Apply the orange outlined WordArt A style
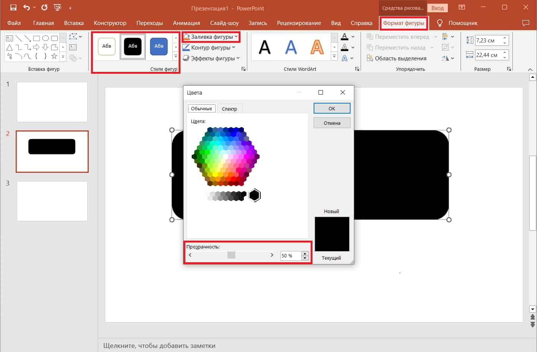The height and width of the screenshot is (352, 537). [x=317, y=47]
